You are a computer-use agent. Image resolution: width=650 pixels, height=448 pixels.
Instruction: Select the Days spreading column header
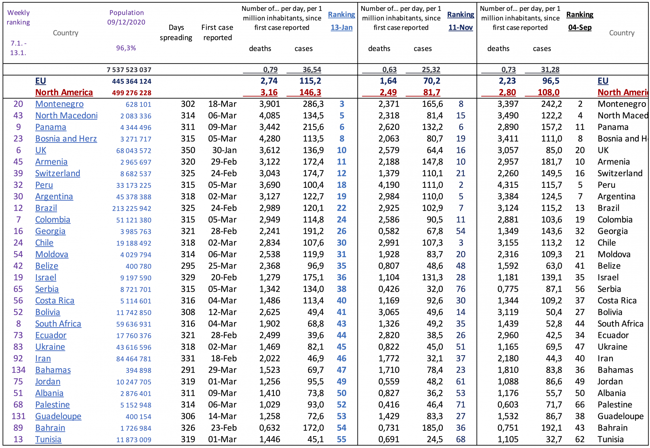(x=176, y=32)
